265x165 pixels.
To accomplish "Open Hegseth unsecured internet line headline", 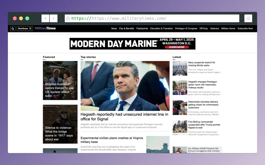I will click(x=124, y=116).
